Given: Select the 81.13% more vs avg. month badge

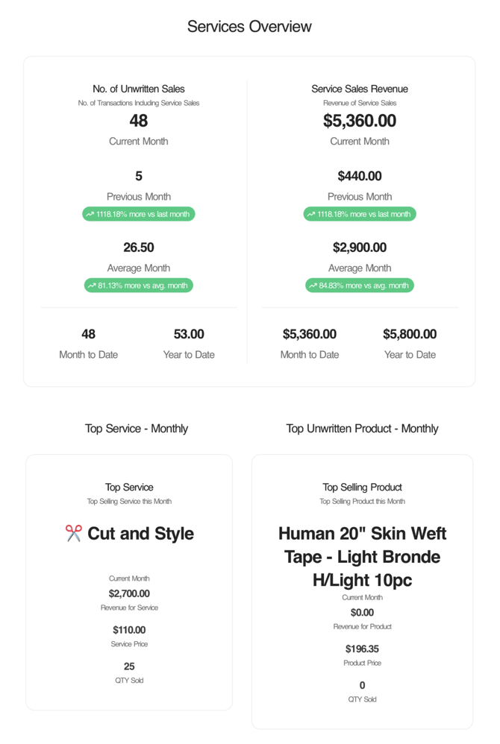Looking at the screenshot, I should click(139, 286).
